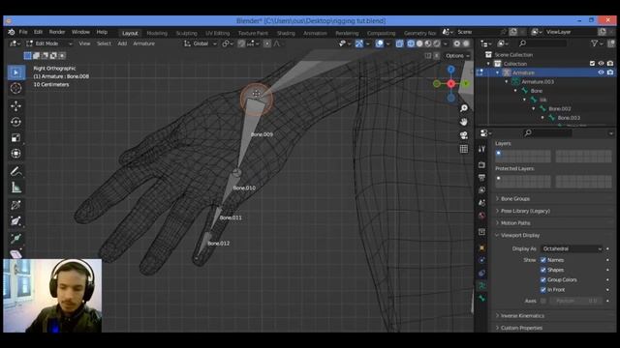The height and width of the screenshot is (348, 620).
Task: Select the Annotate tool
Action: click(15, 171)
